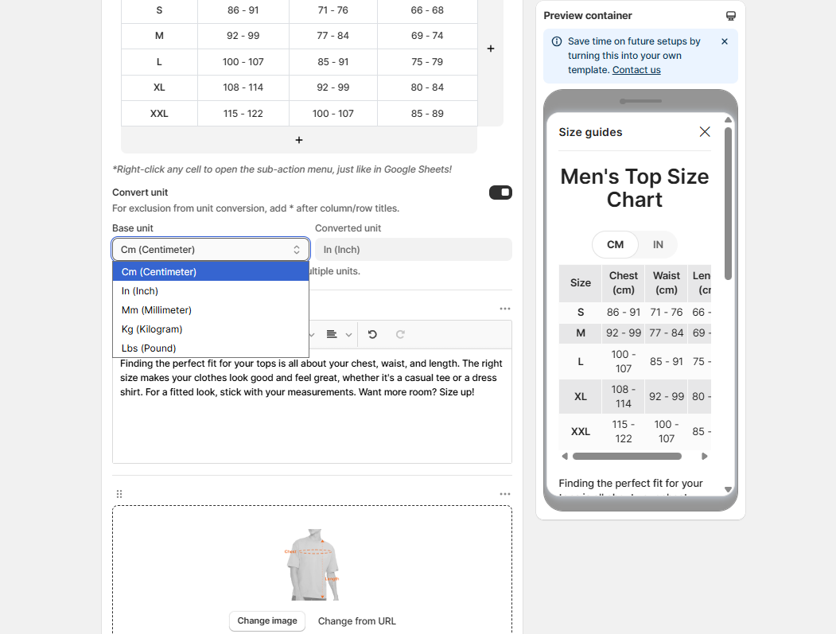This screenshot has width=836, height=634.
Task: Dismiss the Save time info banner
Action: (724, 41)
